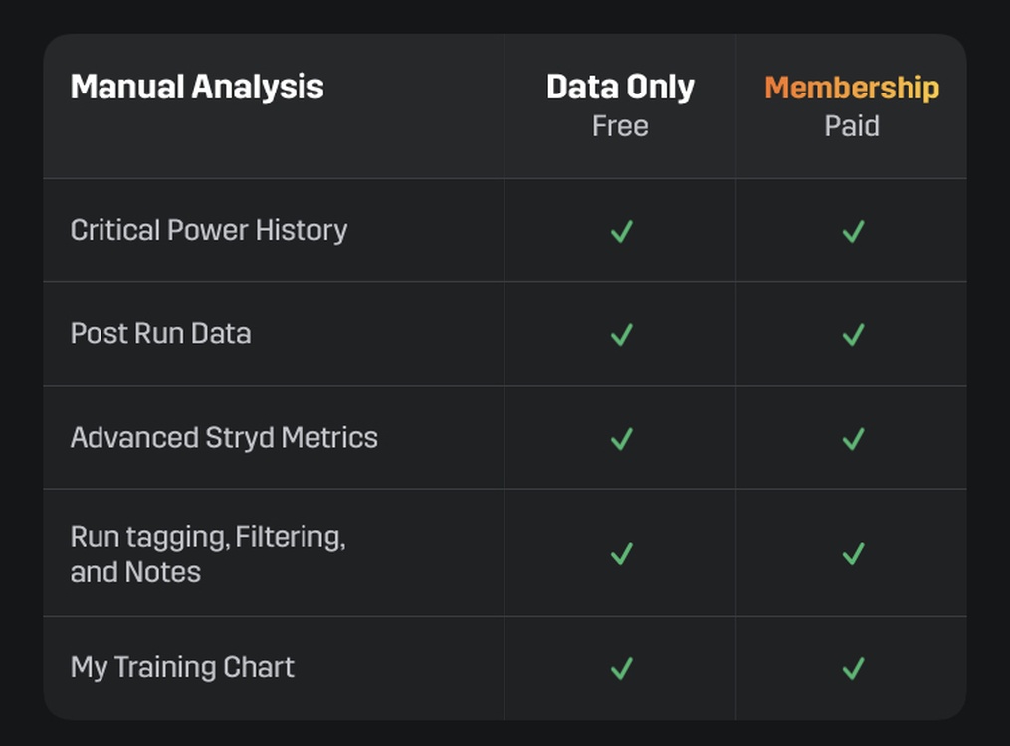Click Membership checkmark for Post Run Data

tap(853, 334)
